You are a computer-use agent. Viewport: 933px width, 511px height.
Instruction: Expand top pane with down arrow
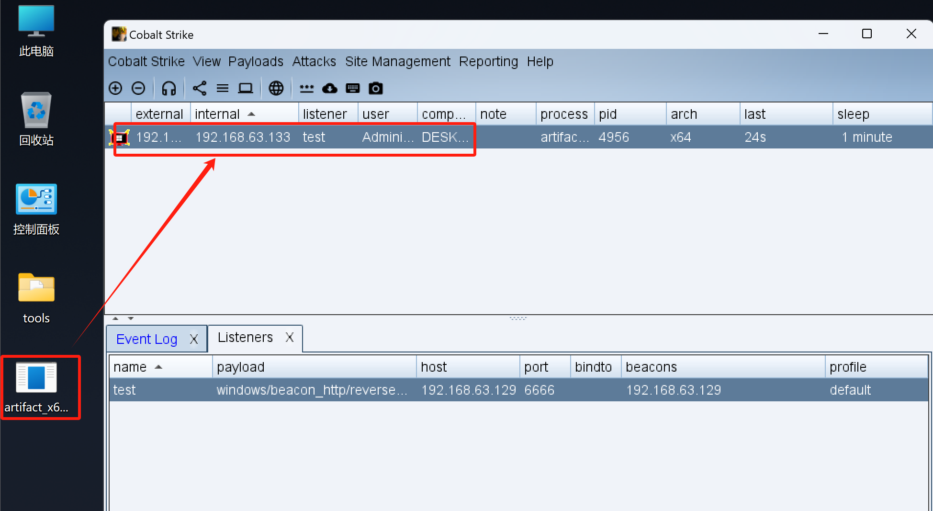130,318
